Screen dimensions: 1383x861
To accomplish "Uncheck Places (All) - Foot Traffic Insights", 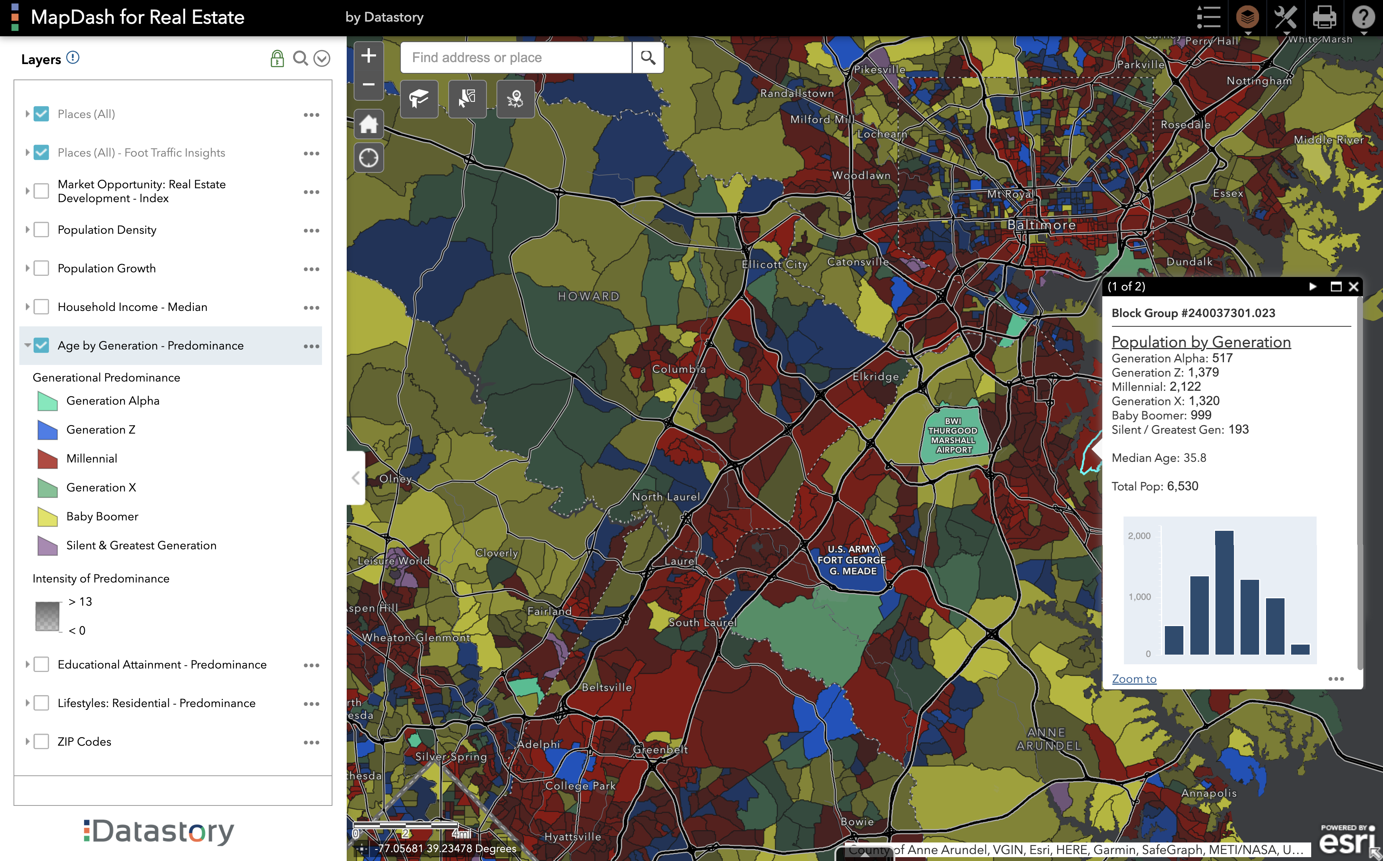I will (41, 153).
